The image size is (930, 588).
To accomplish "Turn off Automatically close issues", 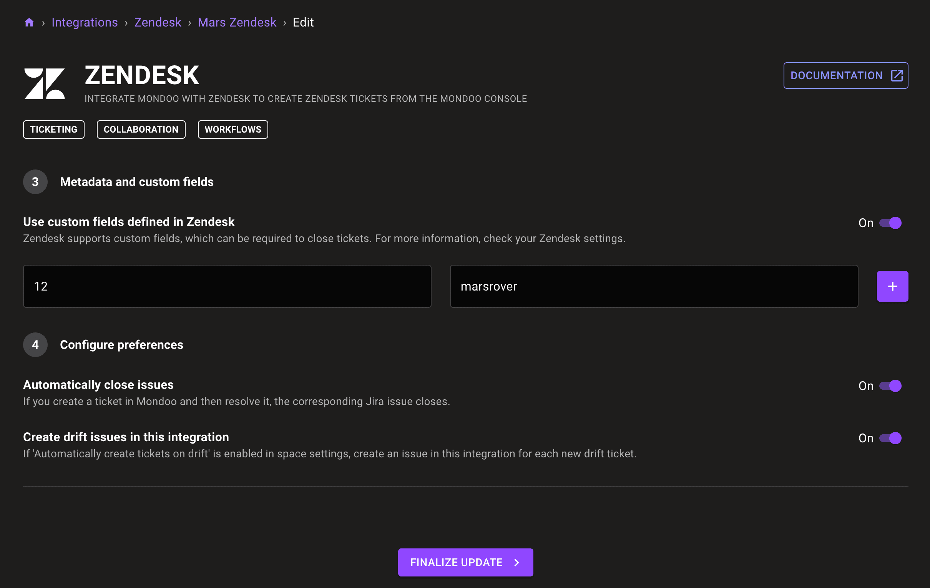I will tap(890, 385).
